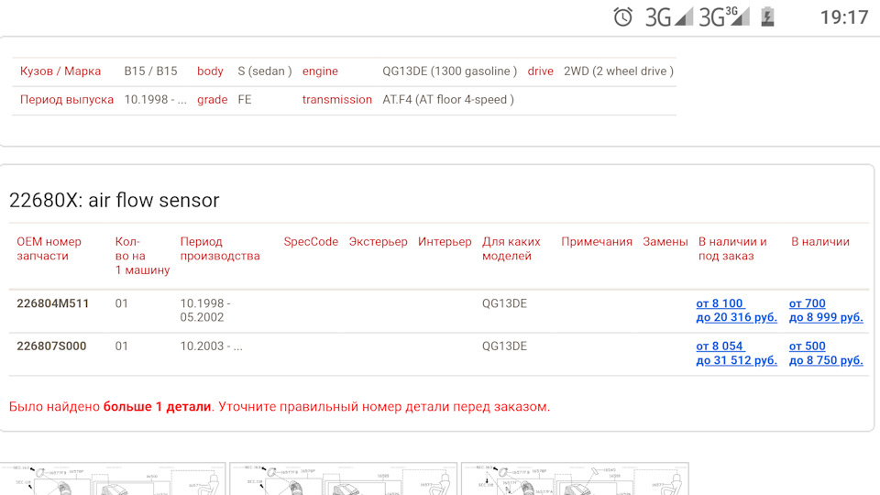Image resolution: width=880 pixels, height=495 pixels.
Task: Select part number 226804M511
Action: (53, 303)
